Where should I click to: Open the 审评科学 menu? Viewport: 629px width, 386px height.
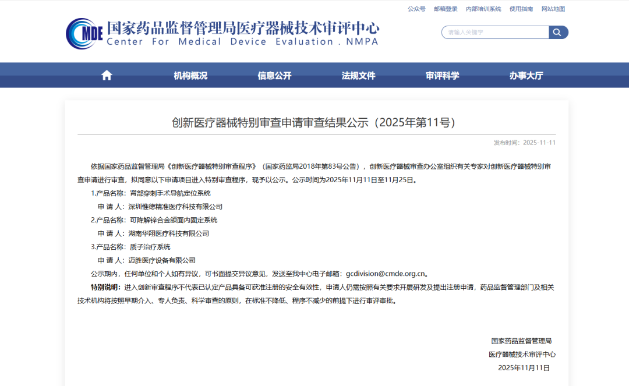442,75
